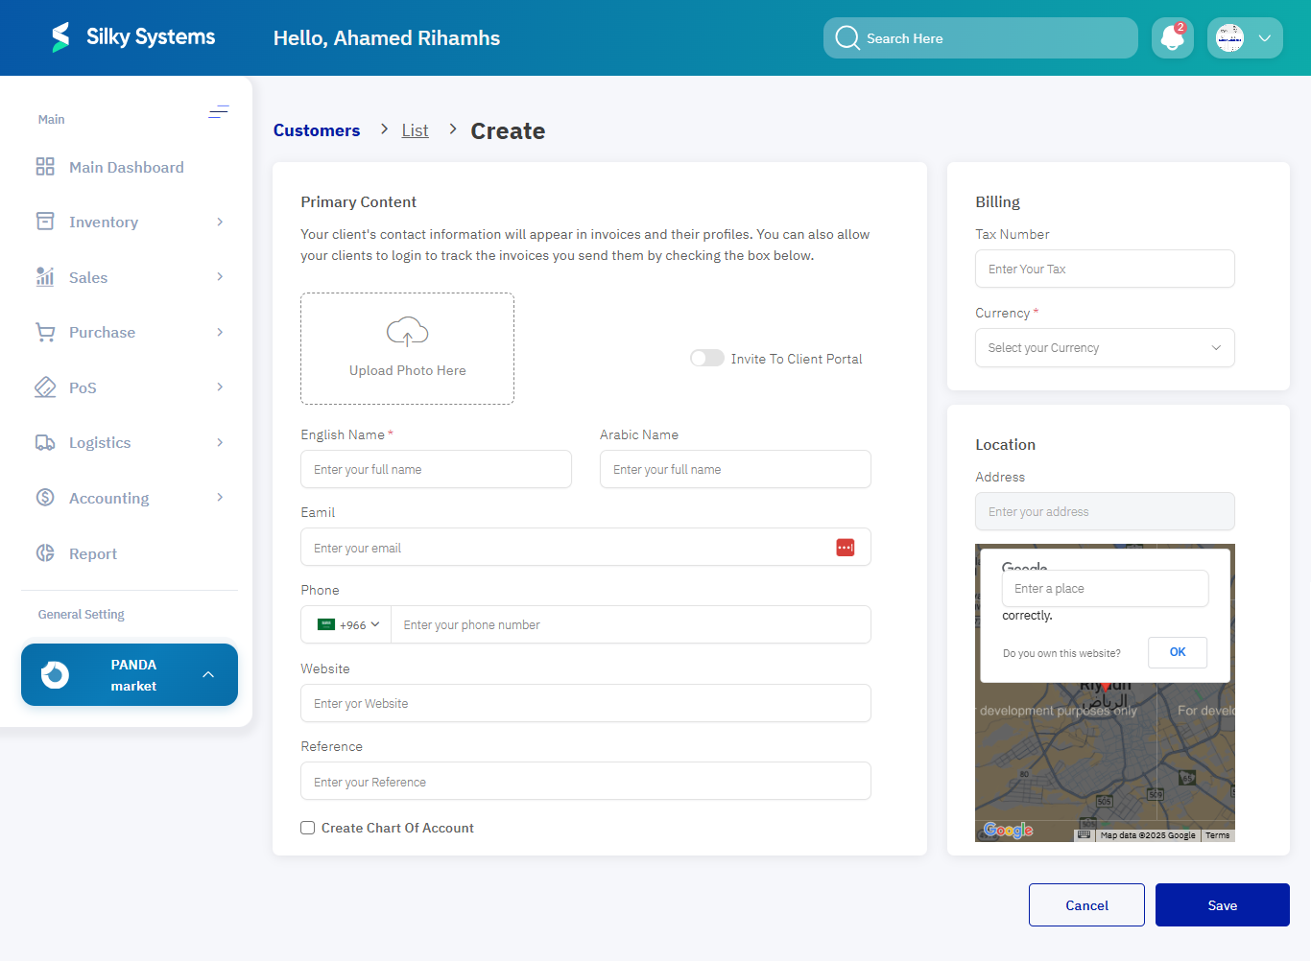Viewport: 1311px width, 961px height.
Task: Navigate to List in the breadcrumb
Action: pos(415,129)
